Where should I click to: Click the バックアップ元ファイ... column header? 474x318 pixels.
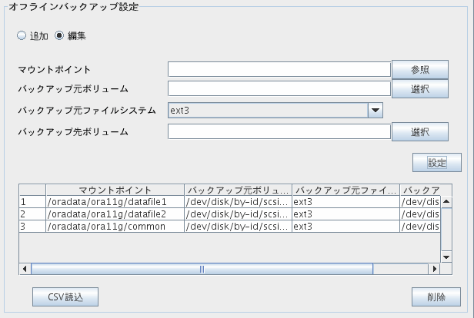point(345,190)
